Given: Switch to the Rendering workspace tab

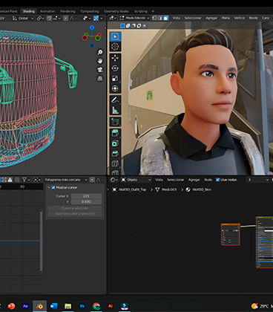Looking at the screenshot, I should pyautogui.click(x=68, y=11).
